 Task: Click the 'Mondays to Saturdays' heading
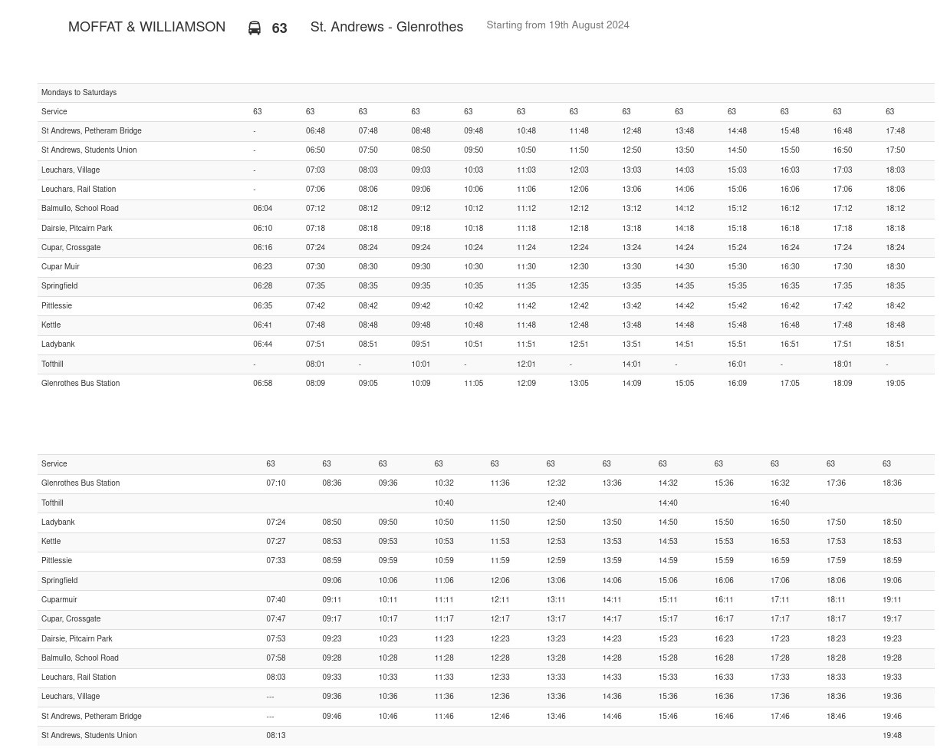(79, 92)
